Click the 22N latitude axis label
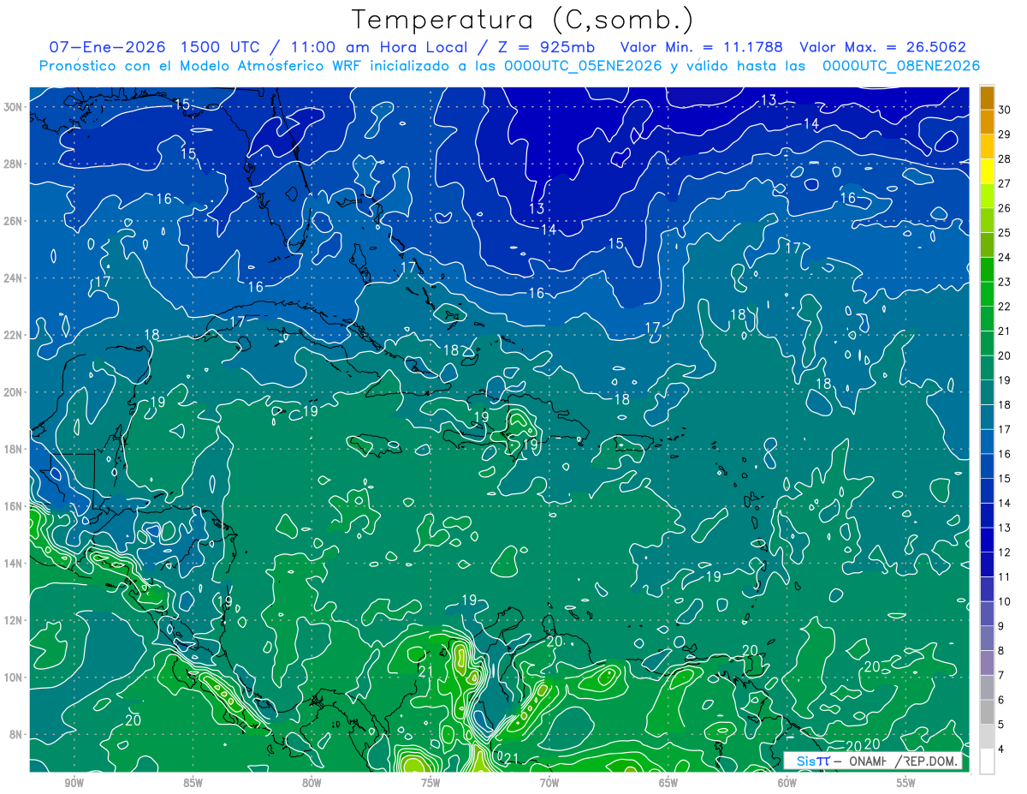Screen dimensions: 1027x794 [x=15, y=335]
